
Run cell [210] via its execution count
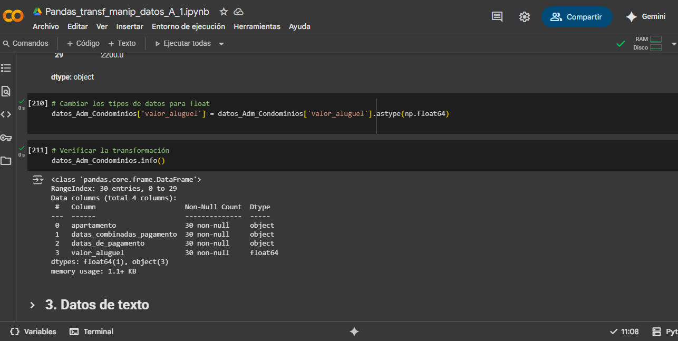coord(38,104)
